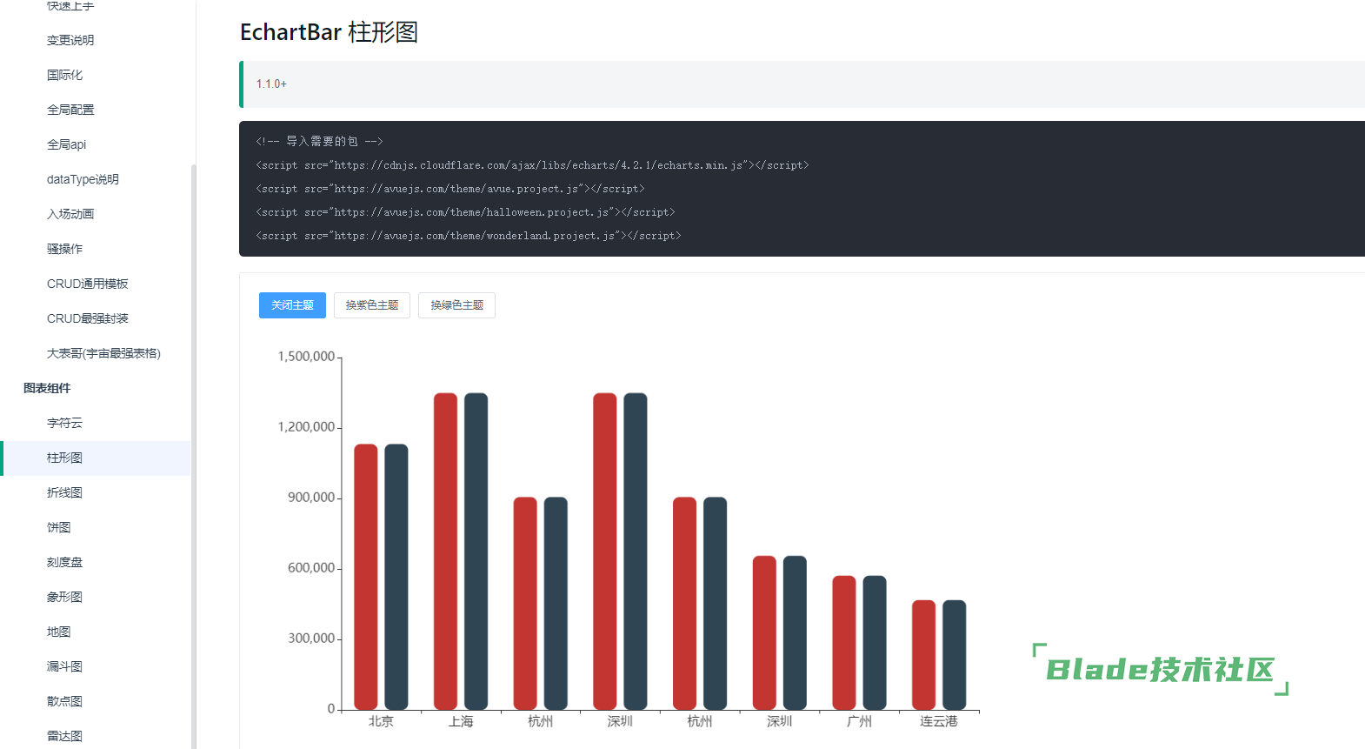Click the echarts.min.js script line in code
Viewport: 1365px width, 749px height.
pyautogui.click(x=532, y=165)
